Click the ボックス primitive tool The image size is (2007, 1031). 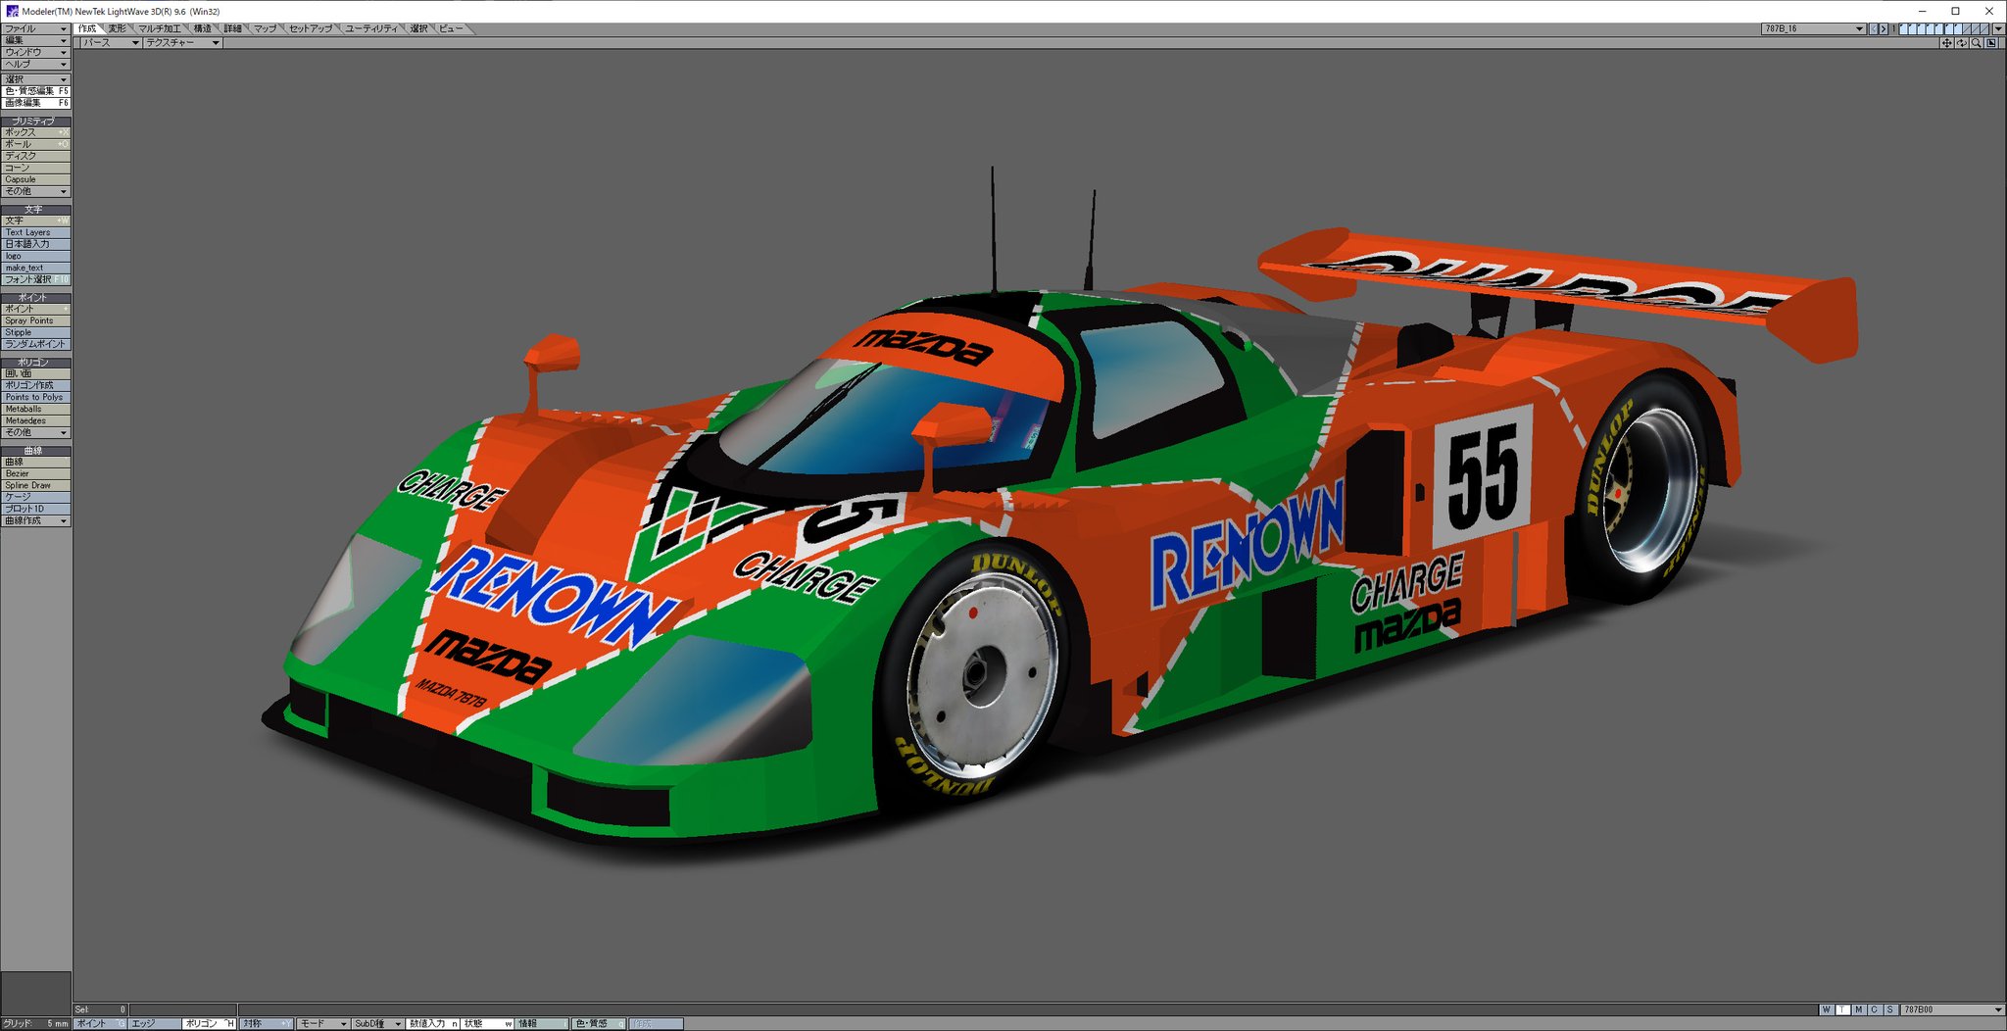tap(35, 132)
